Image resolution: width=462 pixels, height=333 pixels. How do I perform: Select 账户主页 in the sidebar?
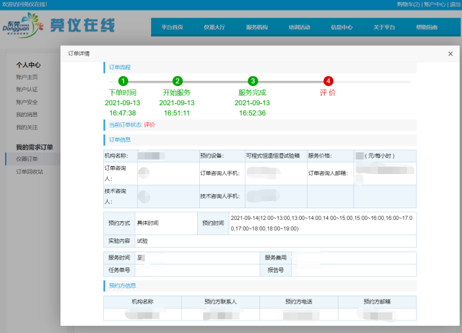pos(27,78)
